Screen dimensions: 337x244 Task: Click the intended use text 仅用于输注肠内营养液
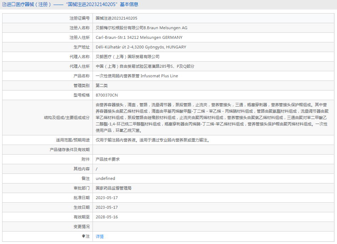pos(153,140)
